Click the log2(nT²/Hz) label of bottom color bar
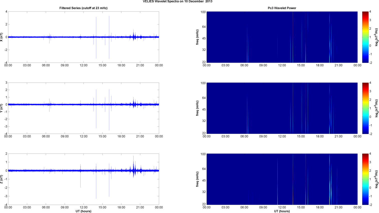 pyautogui.click(x=376, y=179)
